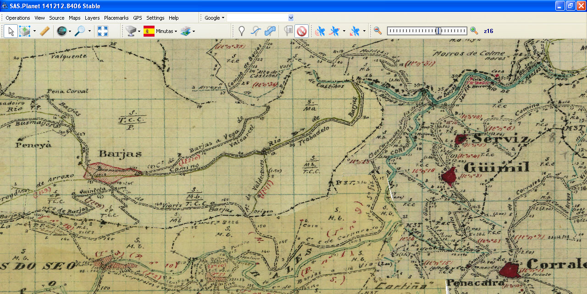Click the zoom level slider handle
The height and width of the screenshot is (294, 587).
(438, 31)
